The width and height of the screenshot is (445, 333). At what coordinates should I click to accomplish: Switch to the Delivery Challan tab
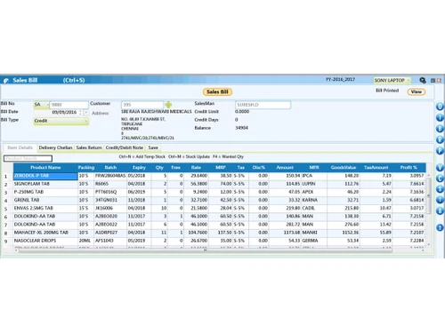[55, 147]
